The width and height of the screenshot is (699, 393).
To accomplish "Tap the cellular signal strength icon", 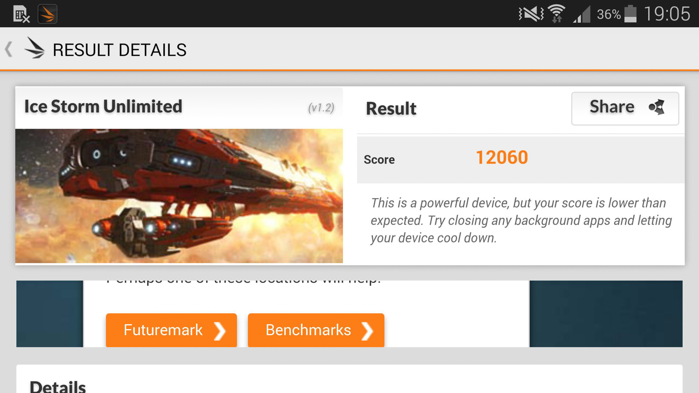I will coord(582,14).
